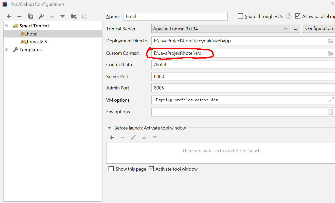The image size is (335, 203).
Task: Click the Context Path field
Action: click(243, 65)
